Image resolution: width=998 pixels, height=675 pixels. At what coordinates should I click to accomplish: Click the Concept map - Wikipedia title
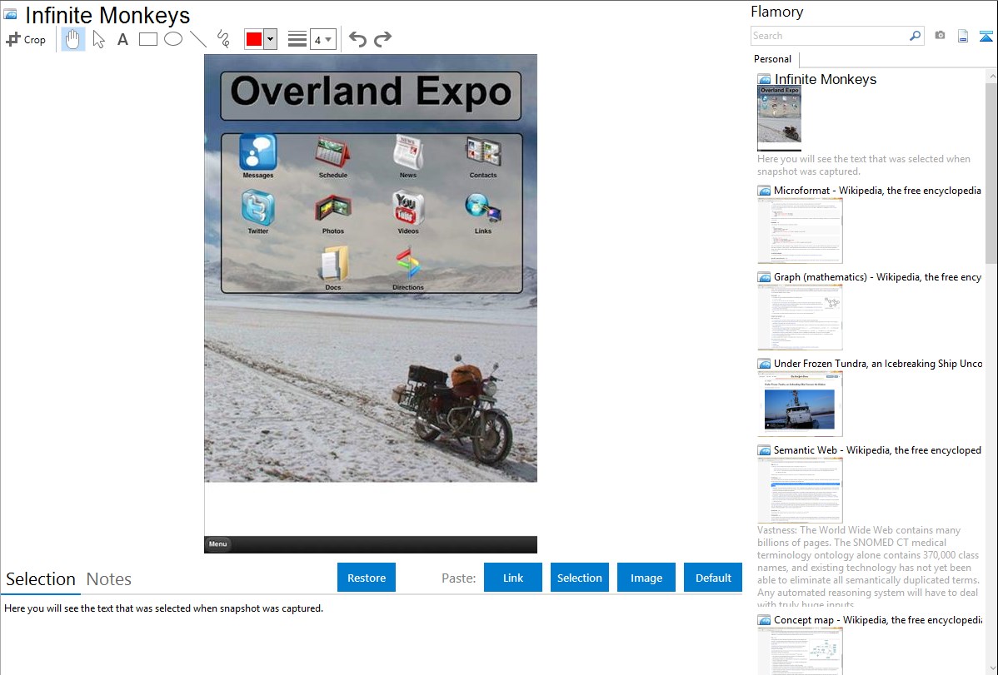[877, 619]
